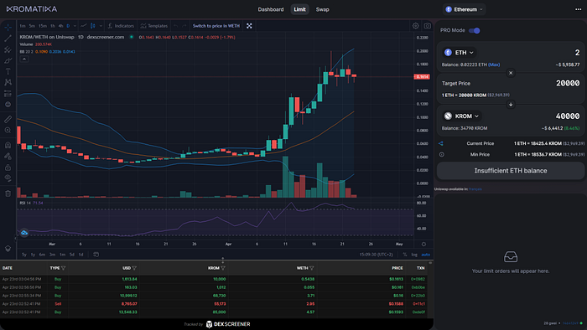Activate the zoom in tool
The width and height of the screenshot is (587, 330).
pyautogui.click(x=8, y=130)
